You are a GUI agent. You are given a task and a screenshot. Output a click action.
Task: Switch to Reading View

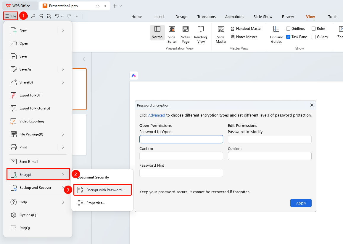point(200,35)
